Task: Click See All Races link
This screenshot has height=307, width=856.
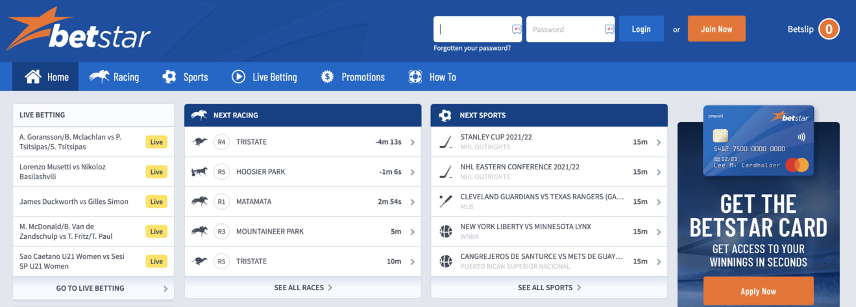Action: click(303, 288)
